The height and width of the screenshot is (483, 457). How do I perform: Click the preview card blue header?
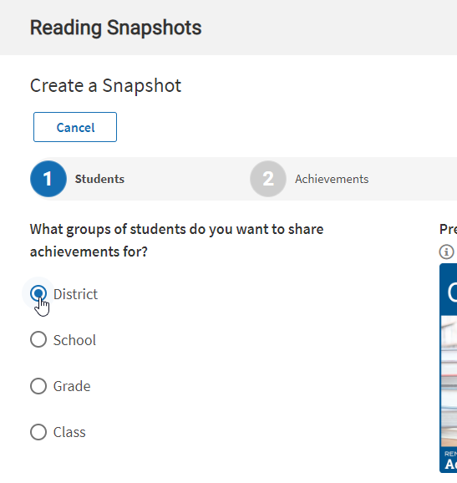tap(449, 290)
